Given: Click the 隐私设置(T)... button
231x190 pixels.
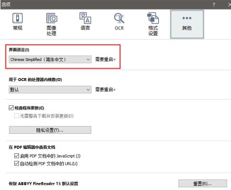Looking at the screenshot, I should pyautogui.click(x=50, y=130).
